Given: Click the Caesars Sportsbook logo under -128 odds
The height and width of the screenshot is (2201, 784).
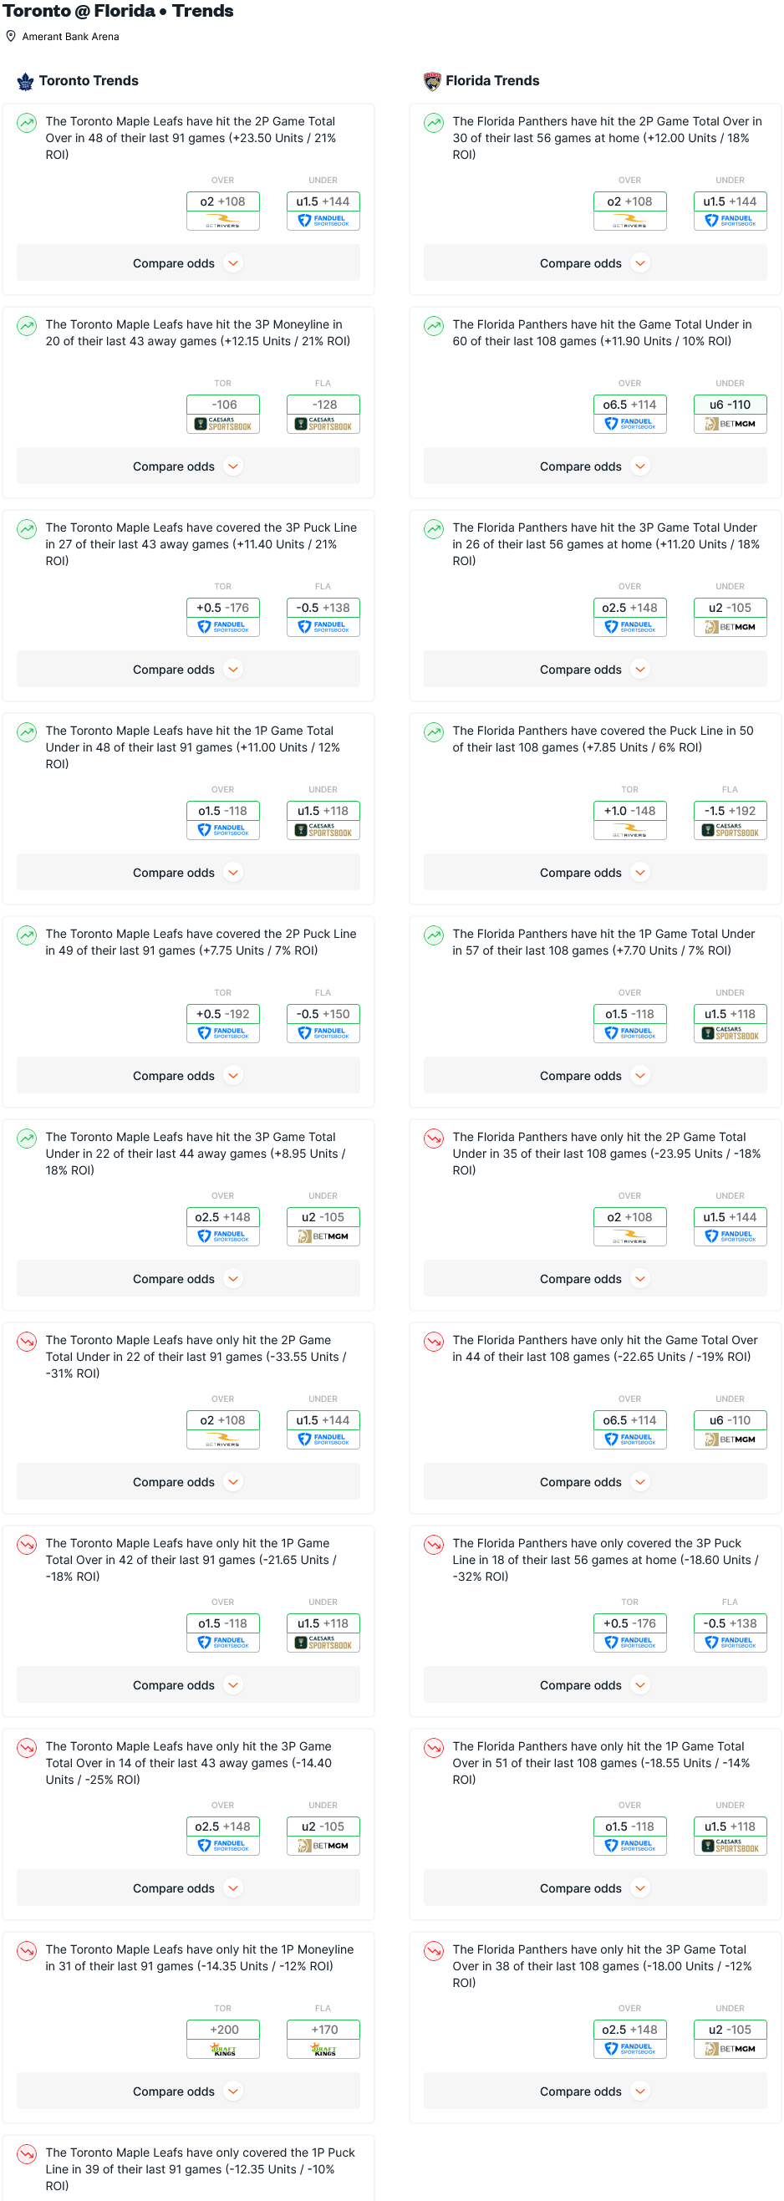Looking at the screenshot, I should 323,424.
